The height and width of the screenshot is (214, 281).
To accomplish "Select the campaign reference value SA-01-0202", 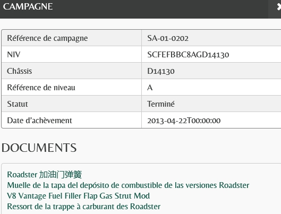I will [168, 38].
